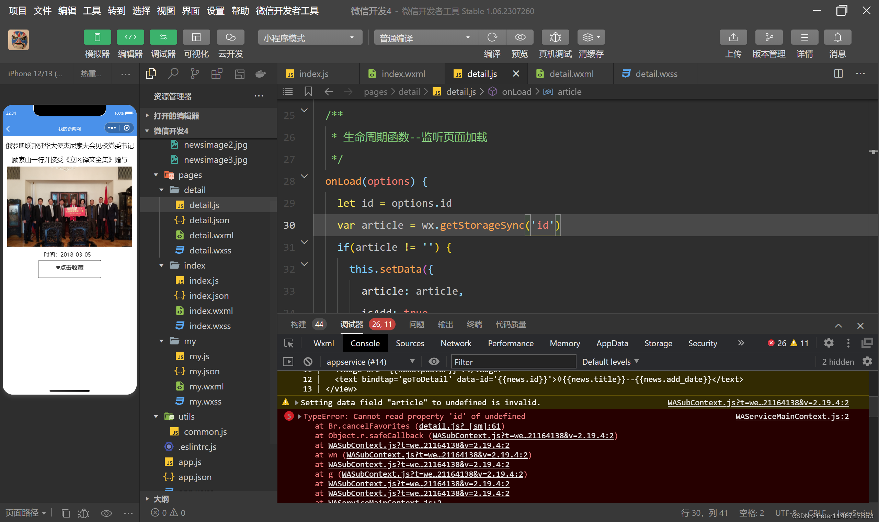This screenshot has width=879, height=522.
Task: Switch to the detail.wxml editor tab
Action: click(x=571, y=74)
